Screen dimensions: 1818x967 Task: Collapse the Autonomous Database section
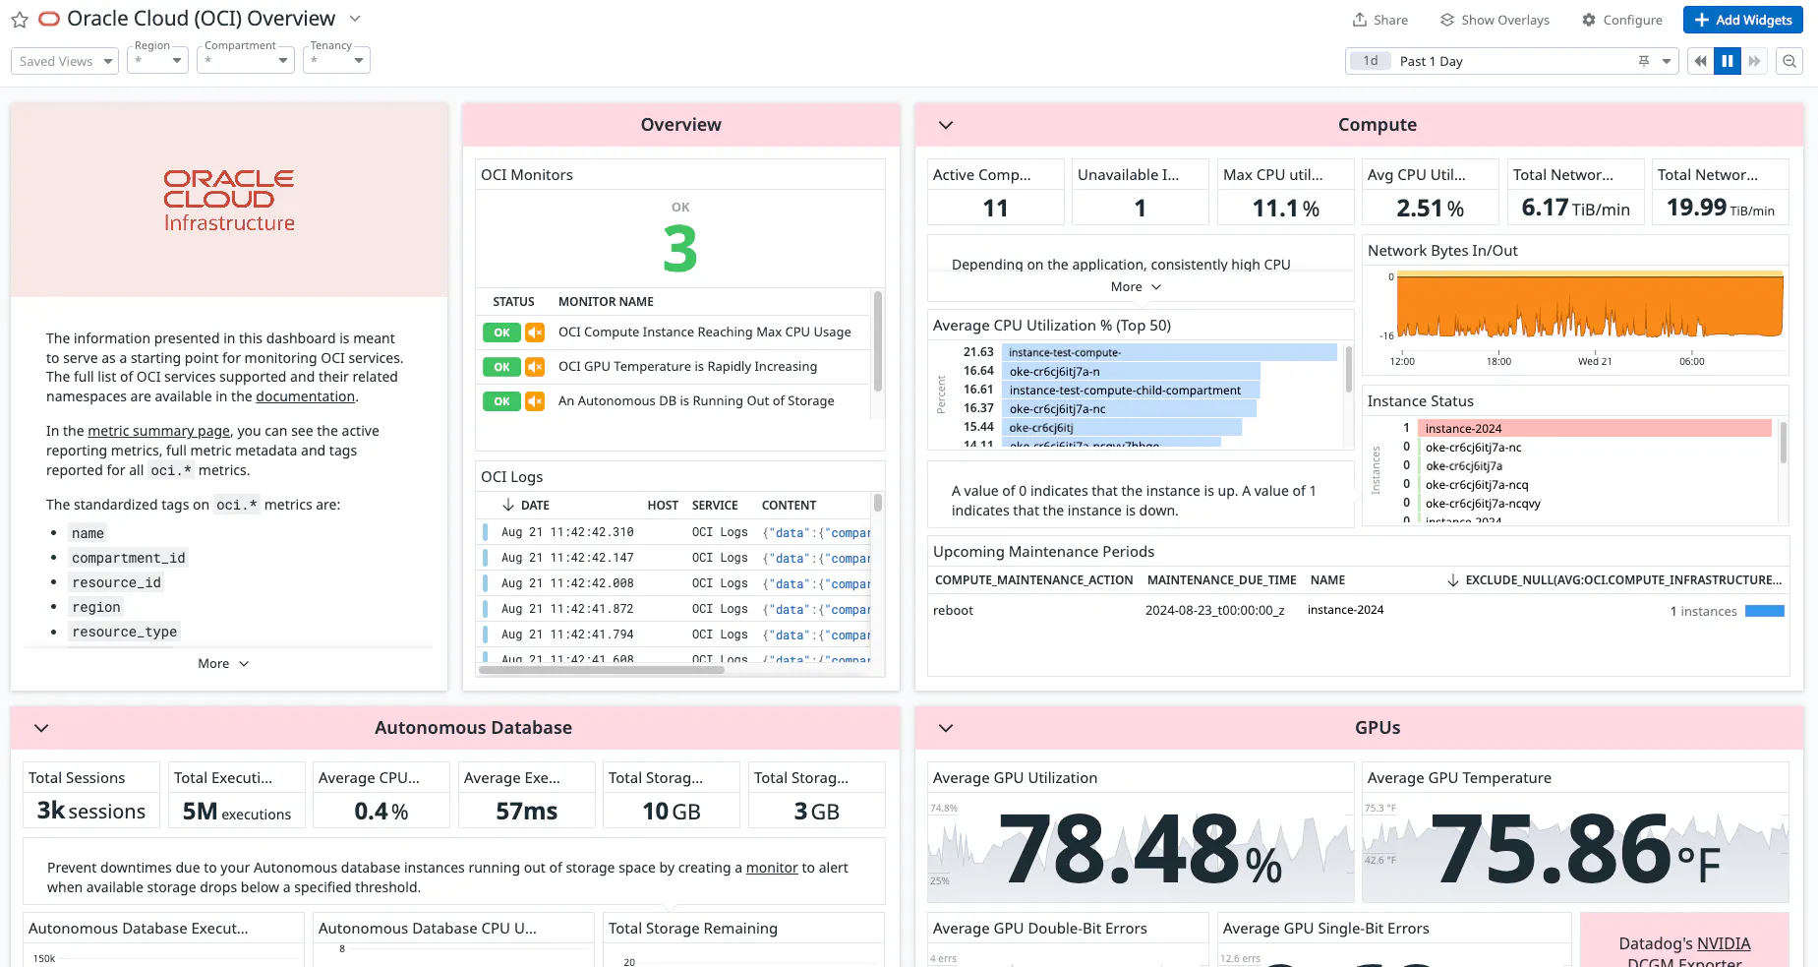pos(41,728)
